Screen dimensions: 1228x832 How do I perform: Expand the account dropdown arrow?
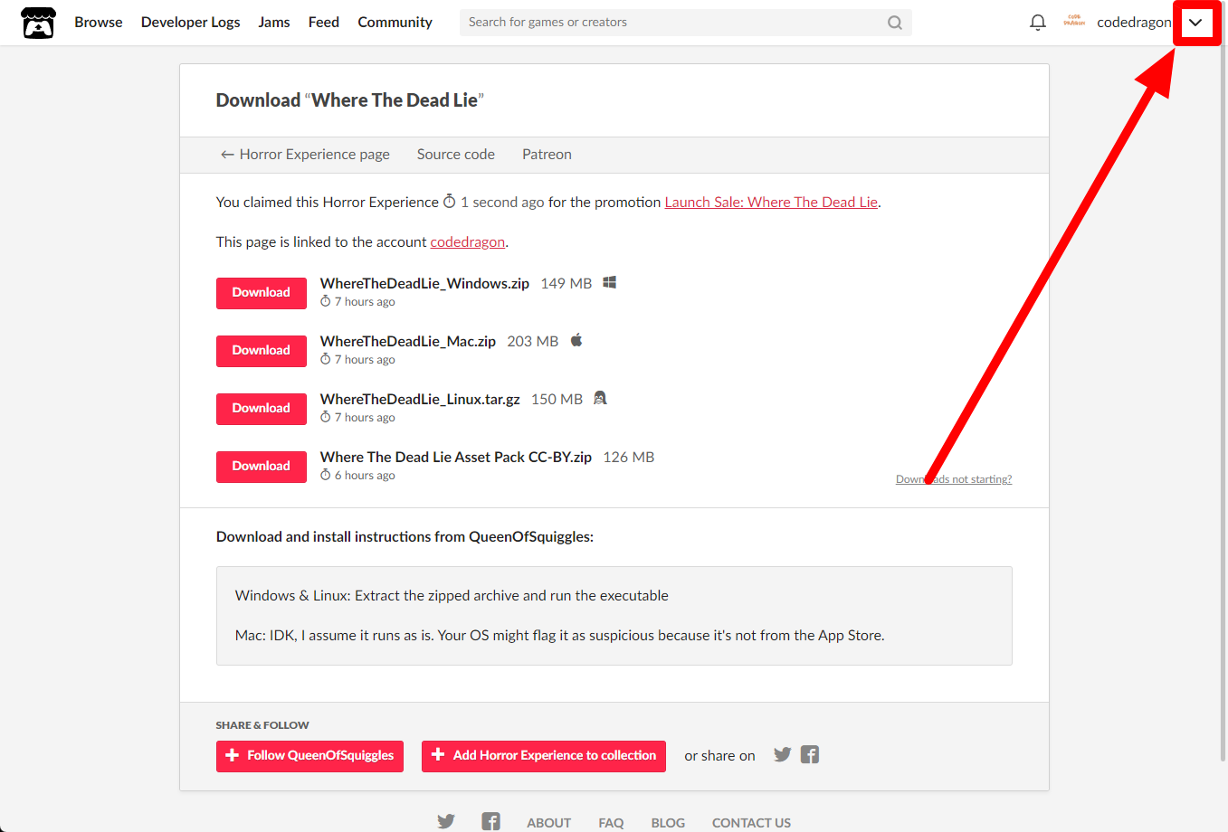click(1195, 23)
